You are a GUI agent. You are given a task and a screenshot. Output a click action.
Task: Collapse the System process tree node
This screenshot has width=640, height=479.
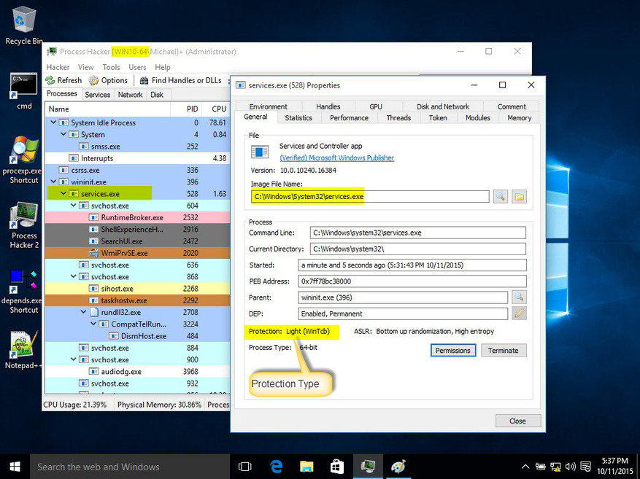63,134
